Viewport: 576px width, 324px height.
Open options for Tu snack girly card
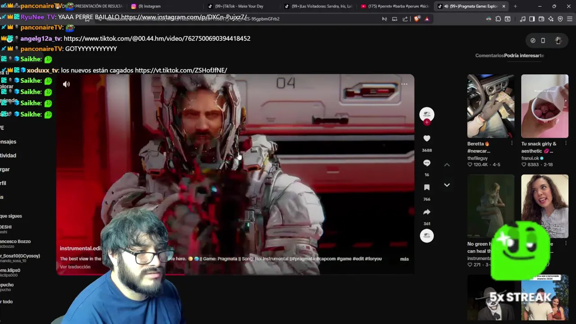pos(566,144)
